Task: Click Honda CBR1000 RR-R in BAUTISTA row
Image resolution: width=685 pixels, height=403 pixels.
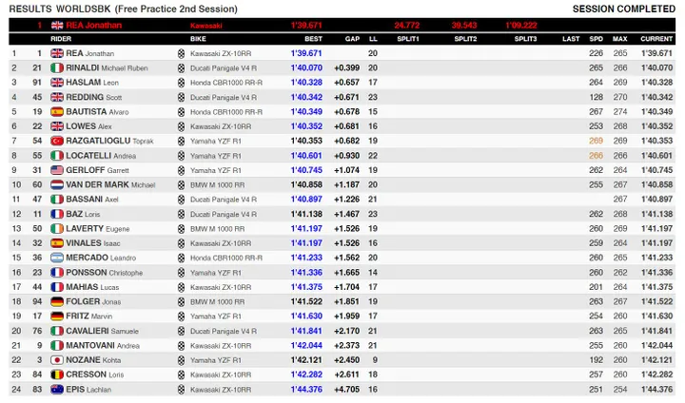Action: click(x=226, y=112)
